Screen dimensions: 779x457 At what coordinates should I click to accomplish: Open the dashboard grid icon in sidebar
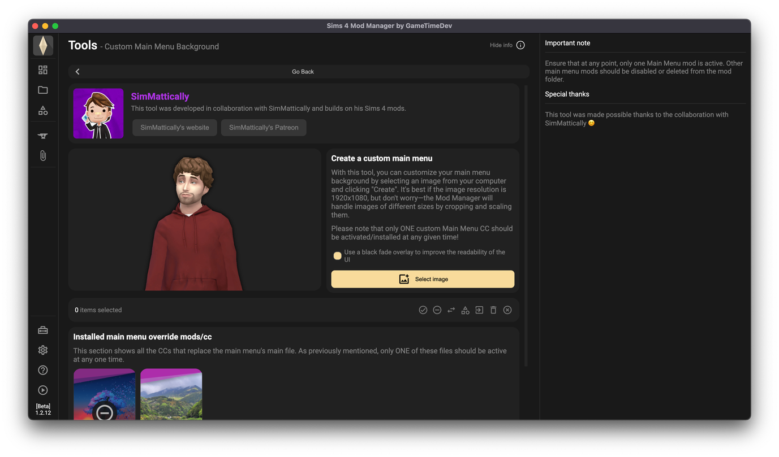43,70
